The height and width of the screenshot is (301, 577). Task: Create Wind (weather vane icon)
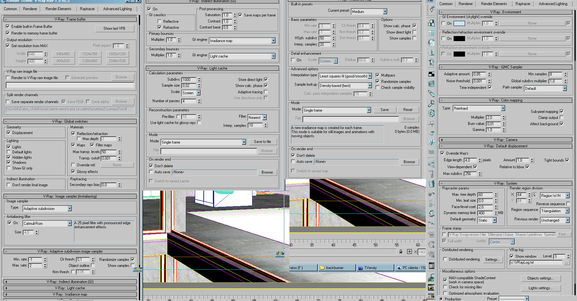click(x=431, y=123)
